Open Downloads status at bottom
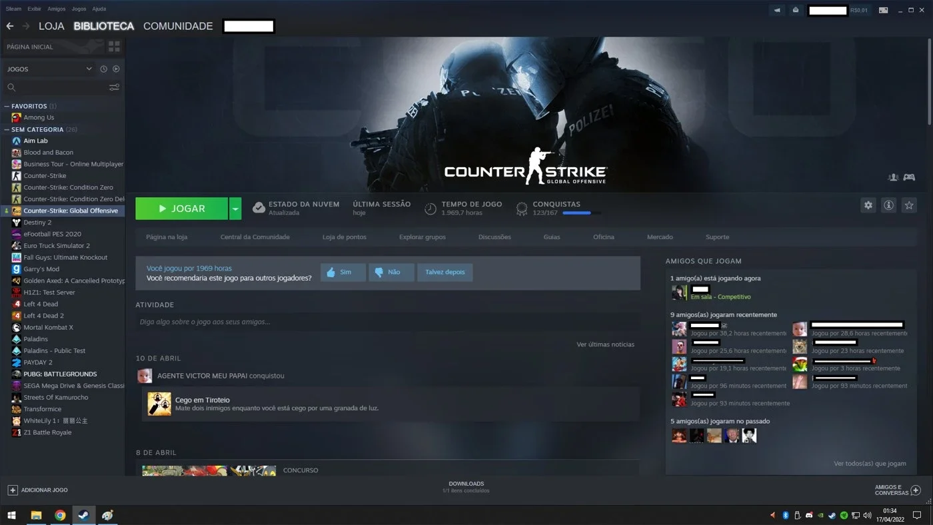Screen dimensions: 933x525 [x=466, y=487]
